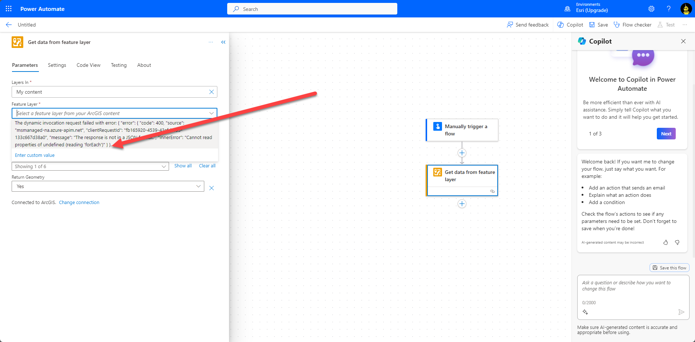Open Settings gear in header
The image size is (695, 342).
pos(651,9)
